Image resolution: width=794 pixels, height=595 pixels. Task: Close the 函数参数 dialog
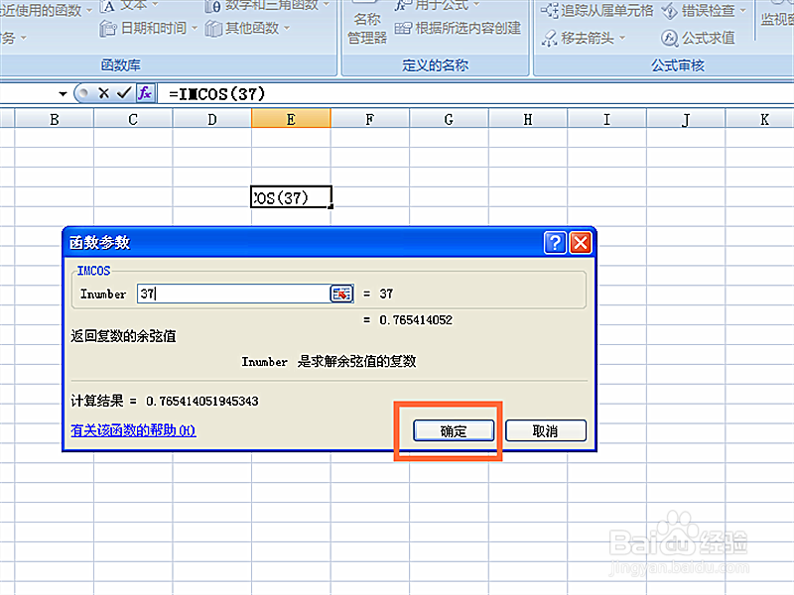coord(581,243)
